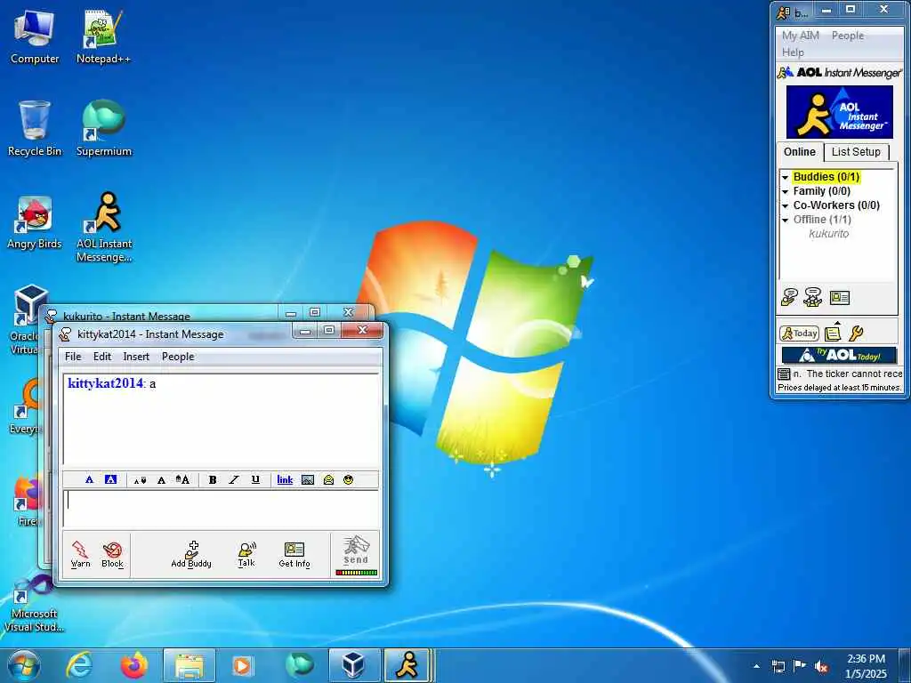The height and width of the screenshot is (683, 911).
Task: Select the Co-Workers (0/0) group
Action: tap(836, 205)
